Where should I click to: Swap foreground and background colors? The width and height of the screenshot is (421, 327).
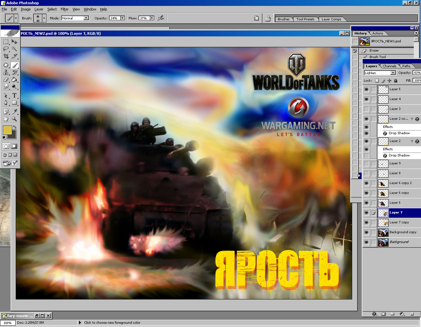pos(15,127)
